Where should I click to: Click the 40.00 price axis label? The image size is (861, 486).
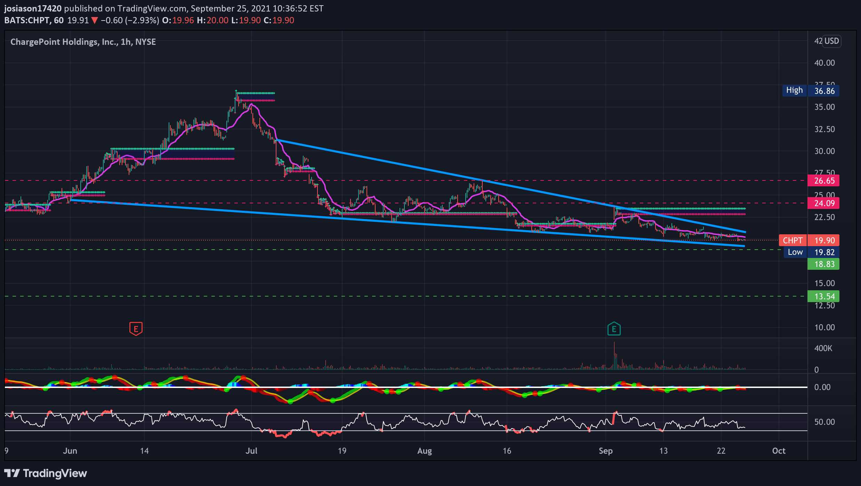click(824, 63)
